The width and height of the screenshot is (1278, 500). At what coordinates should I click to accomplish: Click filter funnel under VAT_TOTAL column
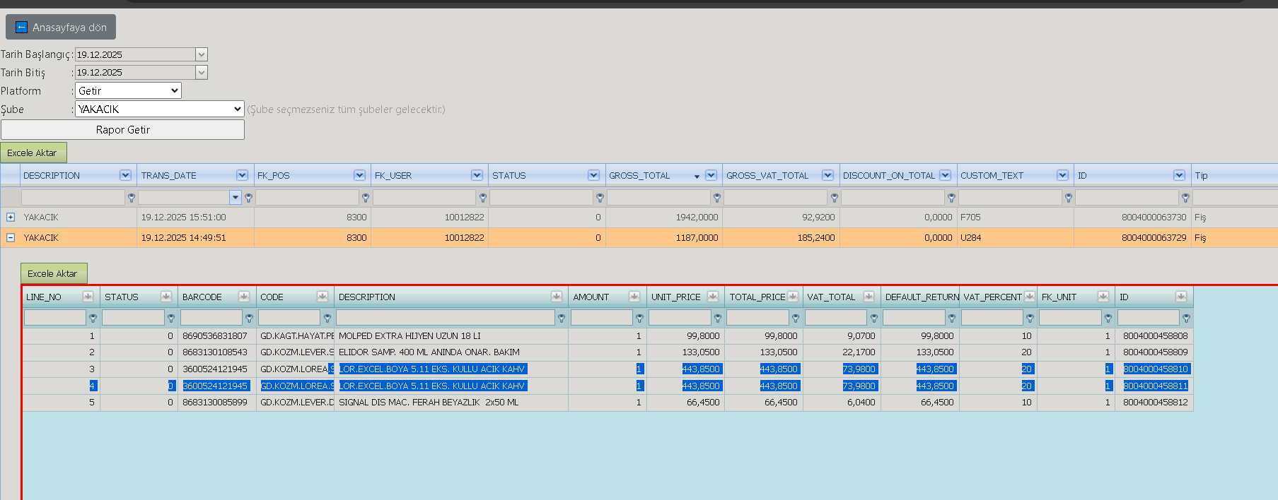pyautogui.click(x=873, y=319)
